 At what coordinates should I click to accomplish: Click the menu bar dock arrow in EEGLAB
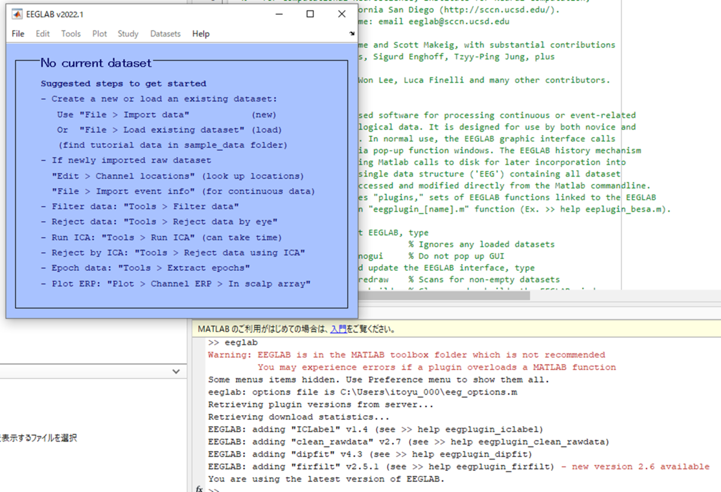tap(352, 34)
